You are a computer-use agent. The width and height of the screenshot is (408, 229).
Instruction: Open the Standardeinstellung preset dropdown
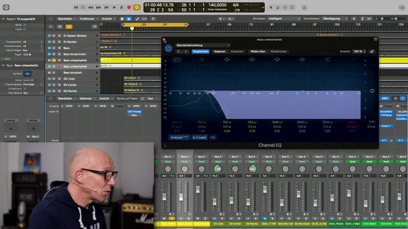203,45
